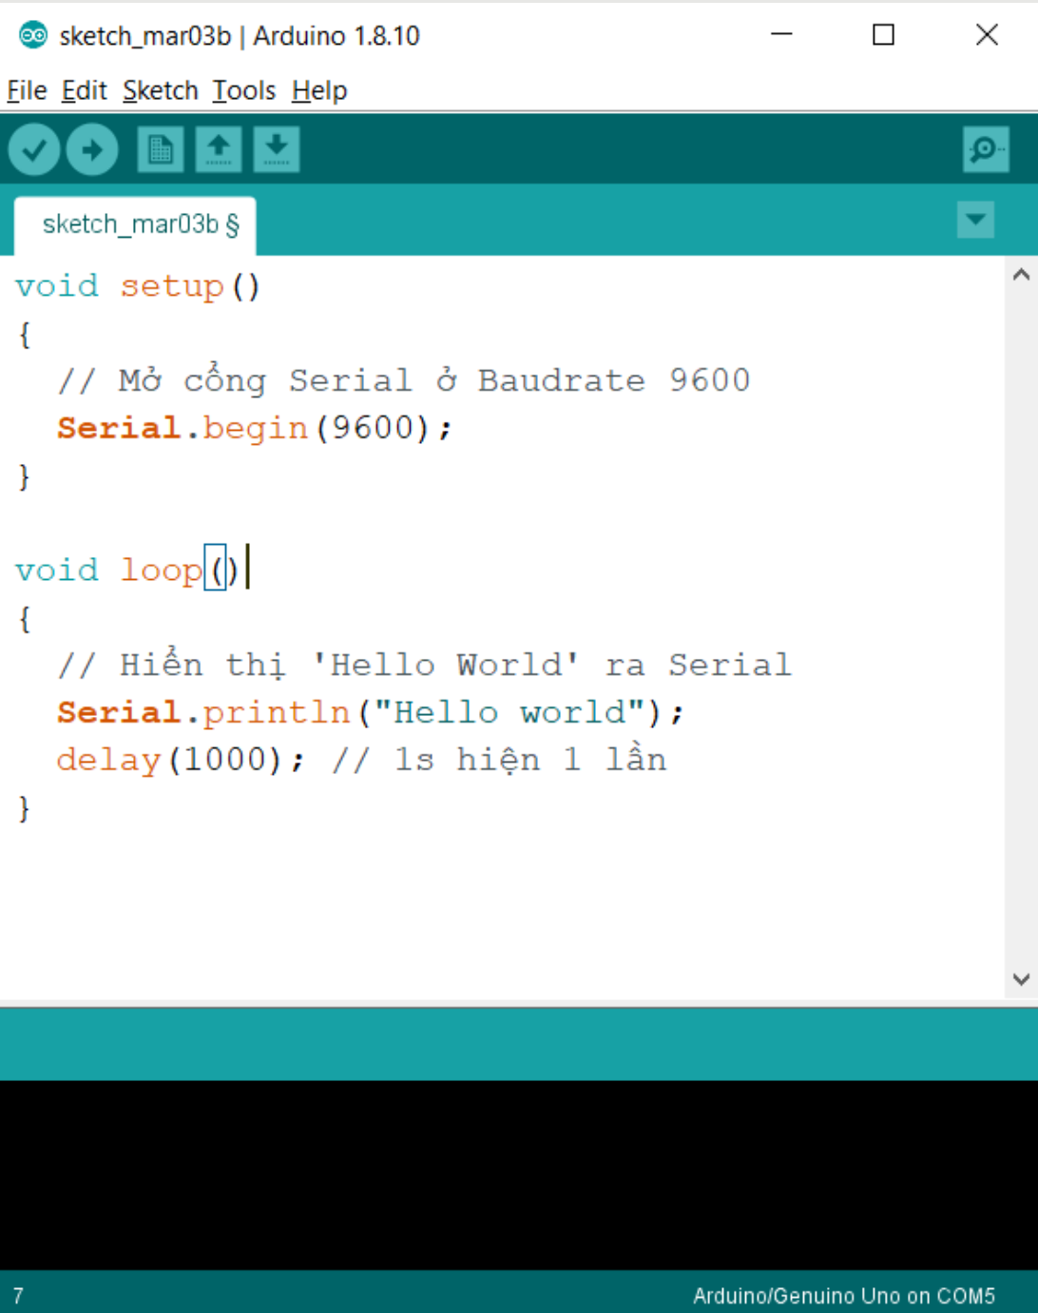Screen dimensions: 1038x1313
Task: Click the board info 'Arduino/Genuino Uno on COM5'
Action: coord(843,1296)
